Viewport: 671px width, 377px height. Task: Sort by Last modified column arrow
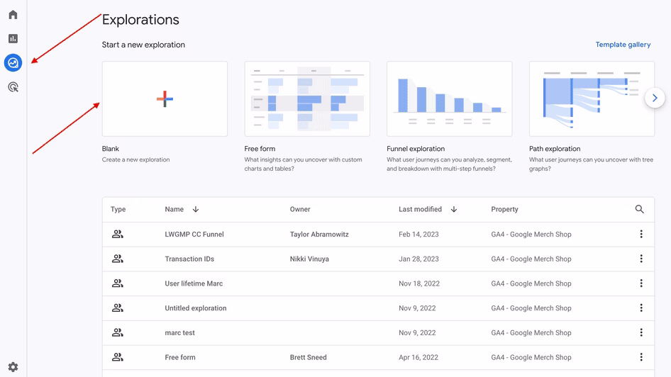click(x=454, y=210)
